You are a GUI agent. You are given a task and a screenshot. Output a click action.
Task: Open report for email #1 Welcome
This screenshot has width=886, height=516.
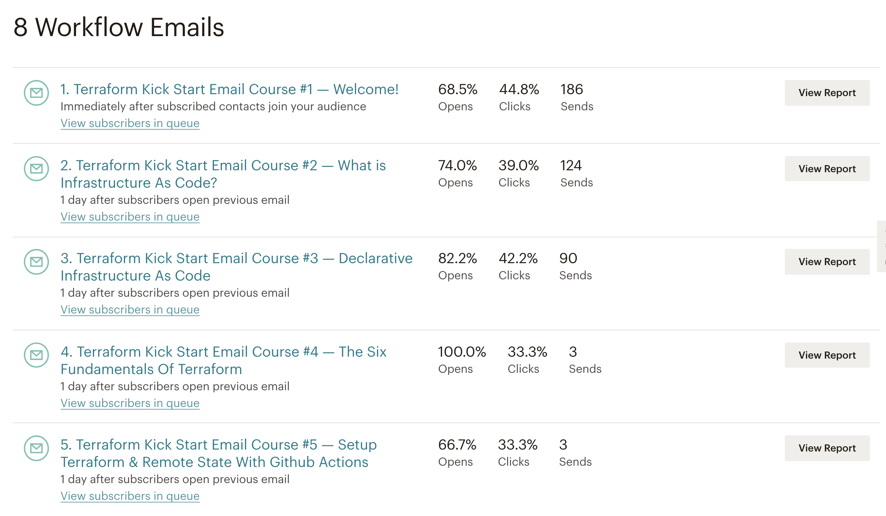827,93
